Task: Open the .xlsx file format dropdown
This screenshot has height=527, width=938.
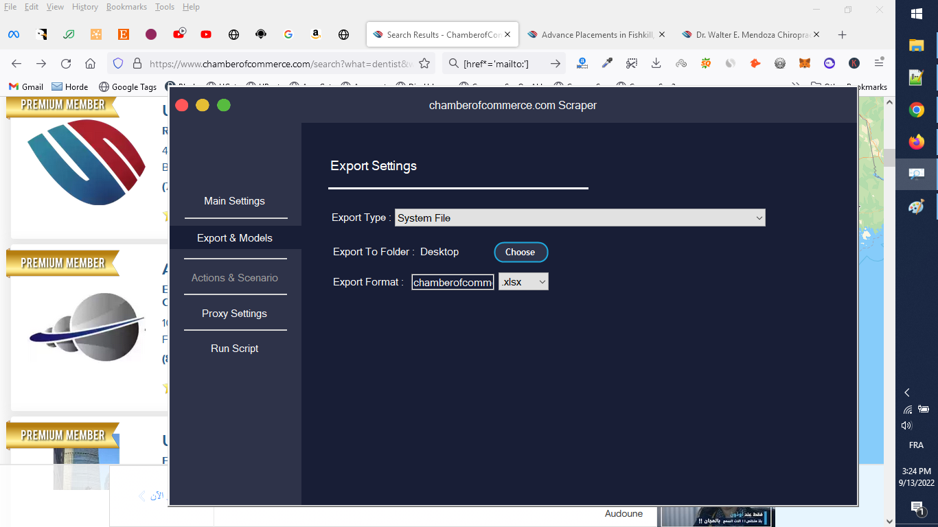Action: point(523,282)
